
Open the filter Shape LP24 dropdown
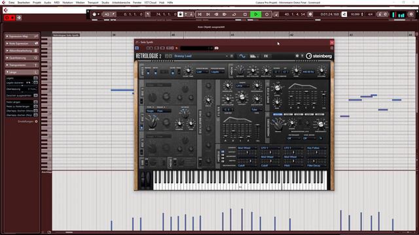(242, 86)
